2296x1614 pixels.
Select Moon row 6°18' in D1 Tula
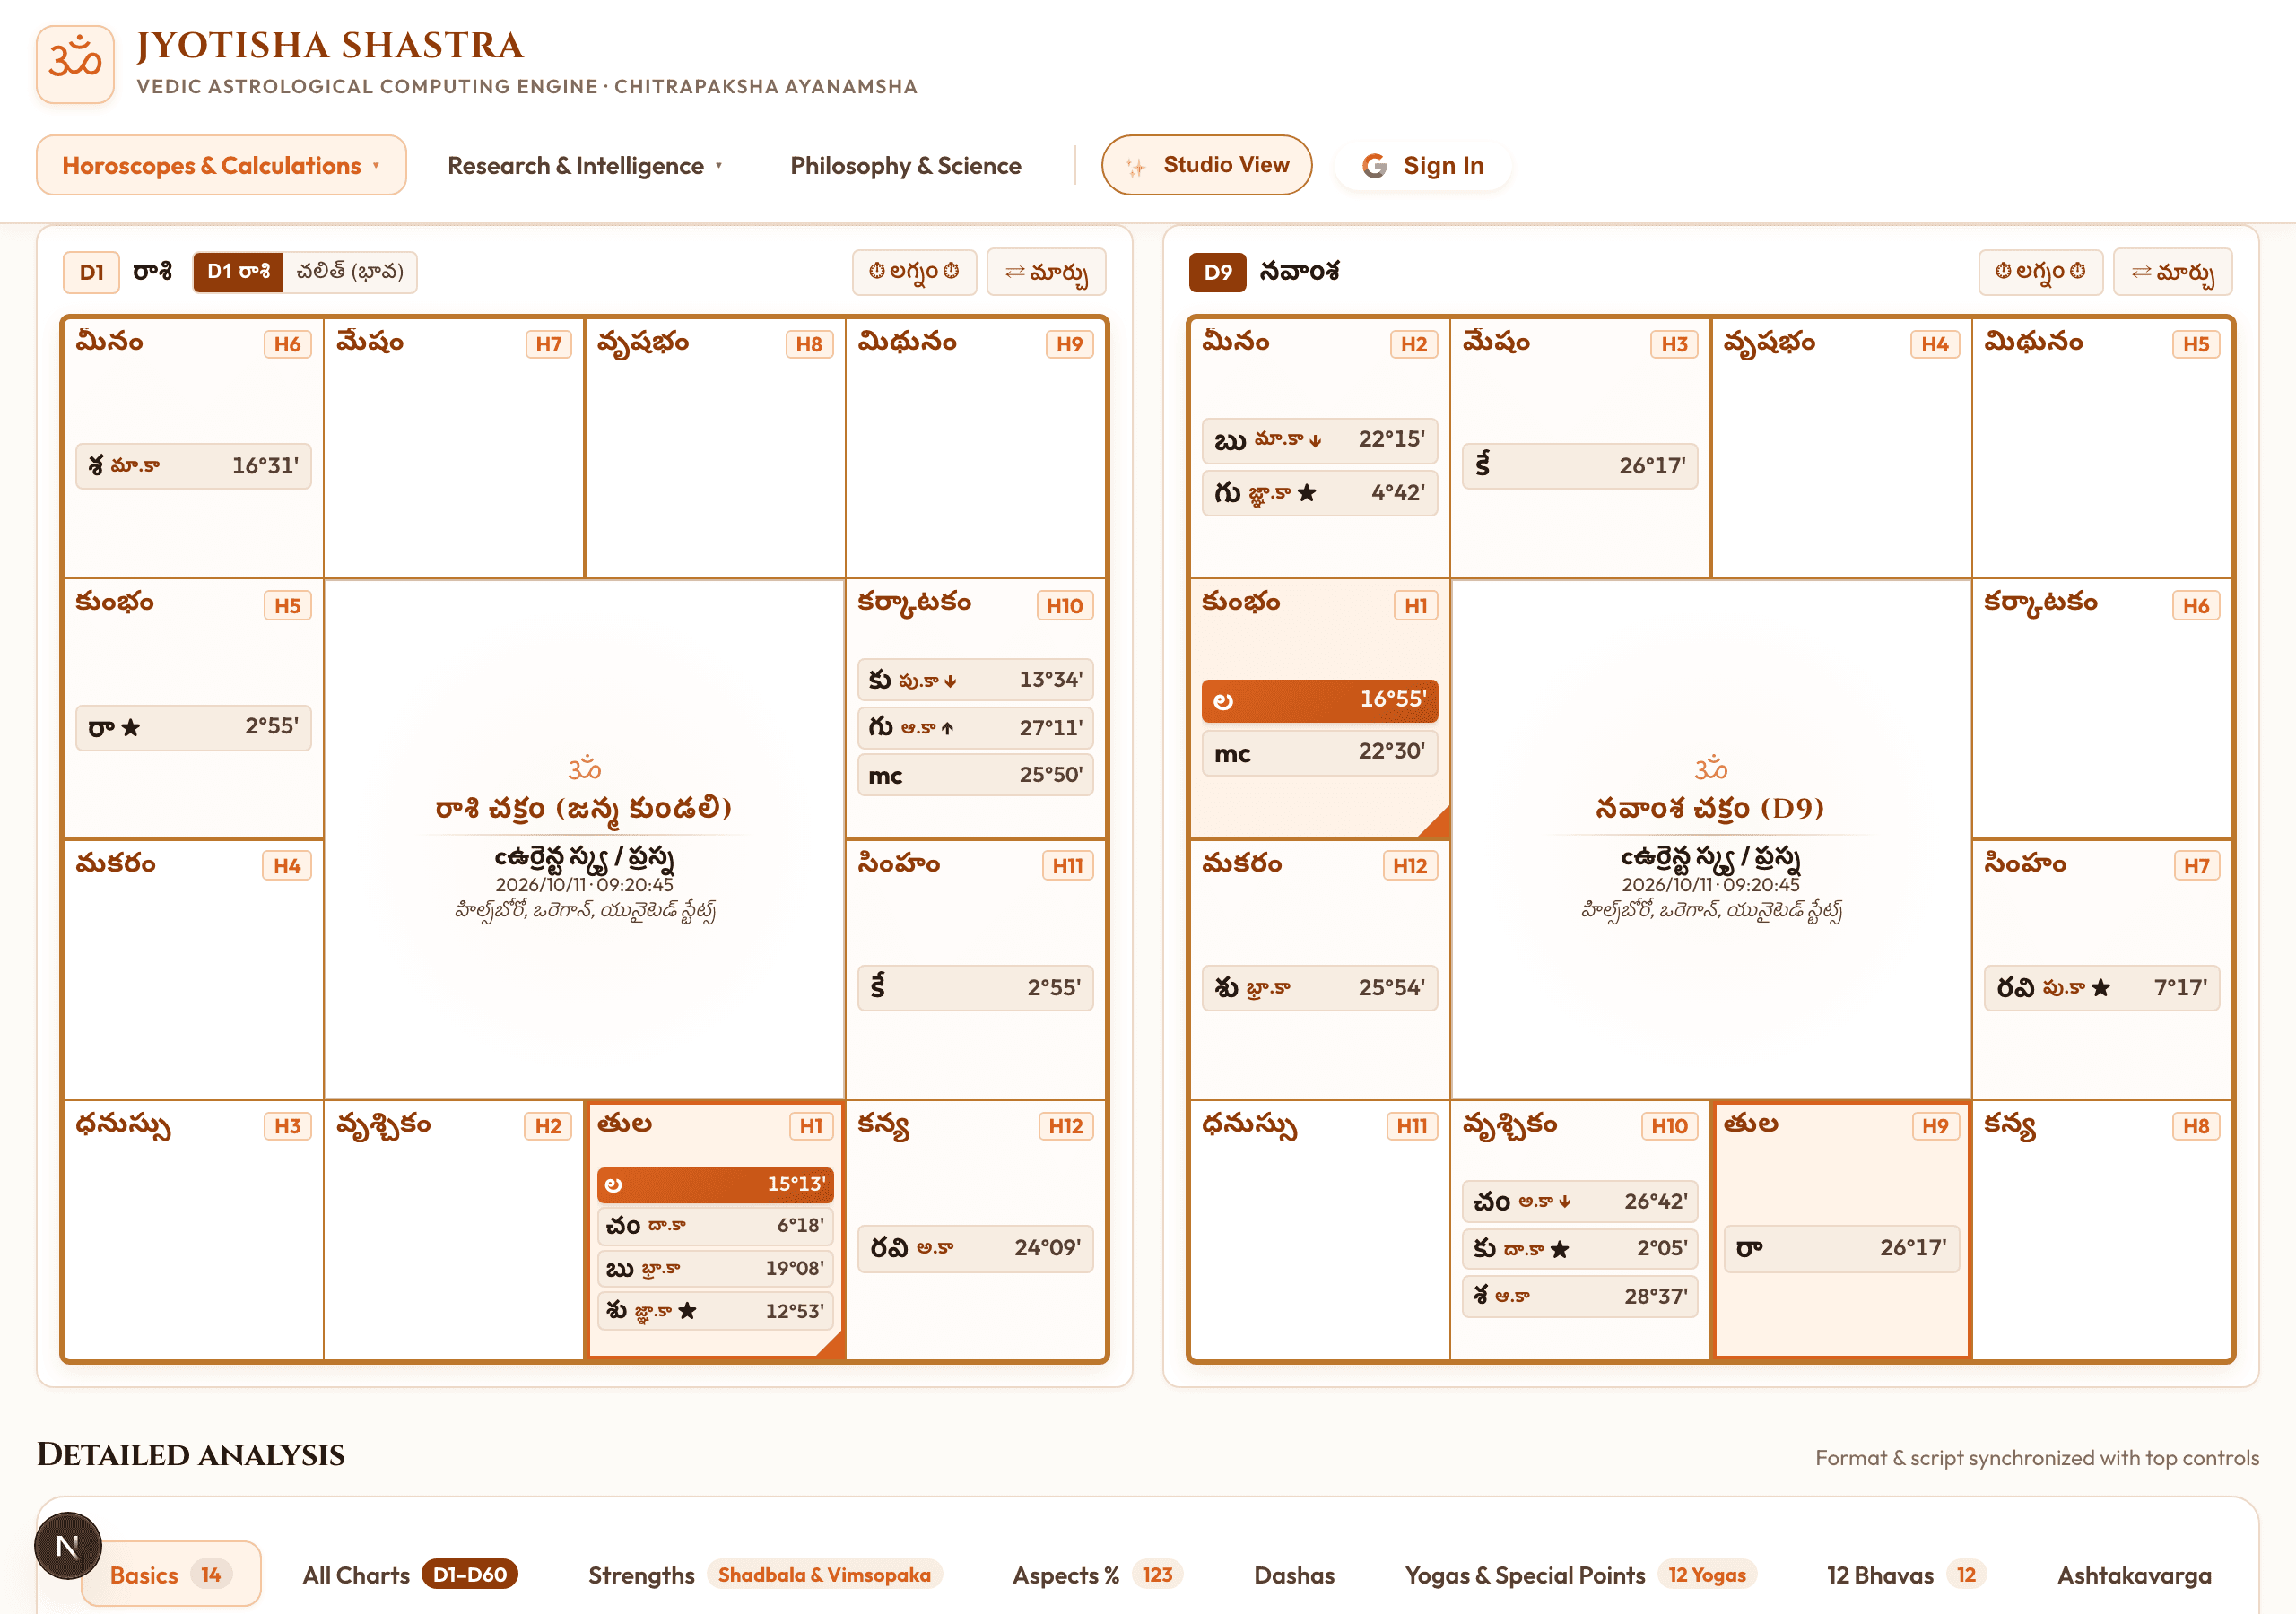(x=715, y=1226)
